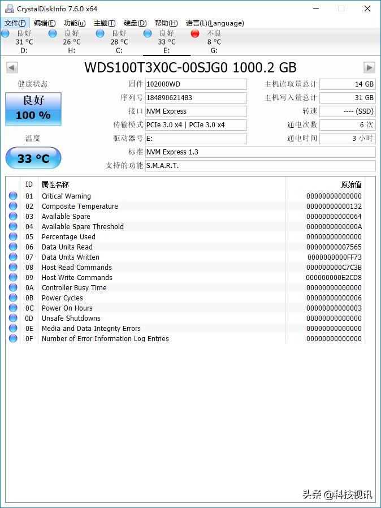Click raw value 0000000000000A
The height and width of the screenshot is (508, 381).
(334, 226)
